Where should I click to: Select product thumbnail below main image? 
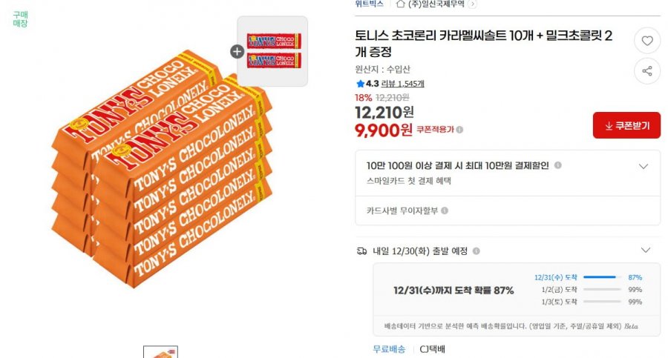pyautogui.click(x=160, y=351)
